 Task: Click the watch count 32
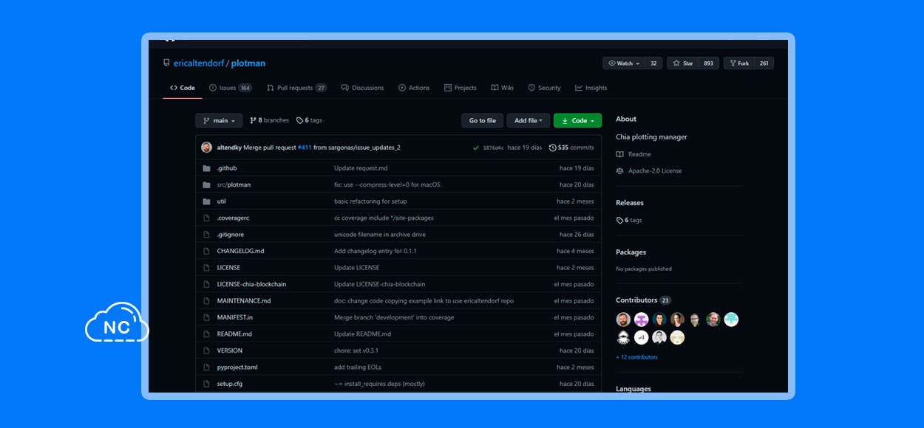[653, 63]
